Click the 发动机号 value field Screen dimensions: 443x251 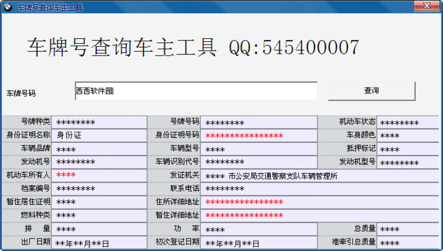99,162
